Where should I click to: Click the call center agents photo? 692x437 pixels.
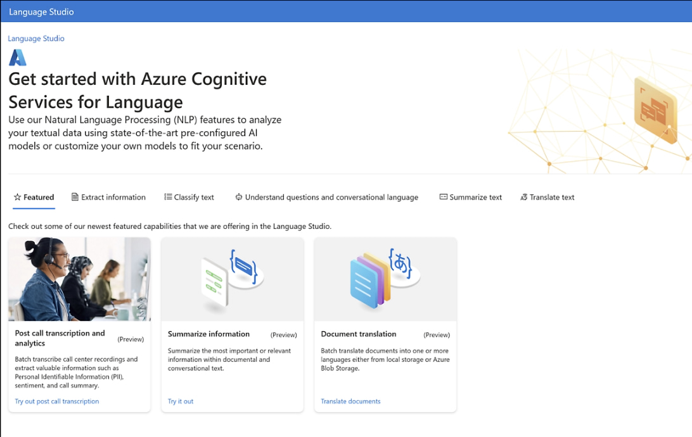79,279
